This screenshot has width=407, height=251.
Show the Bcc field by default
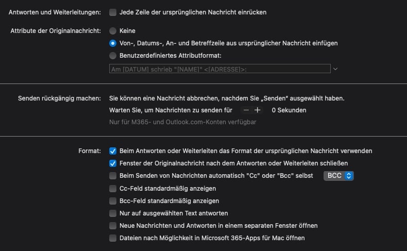click(113, 201)
